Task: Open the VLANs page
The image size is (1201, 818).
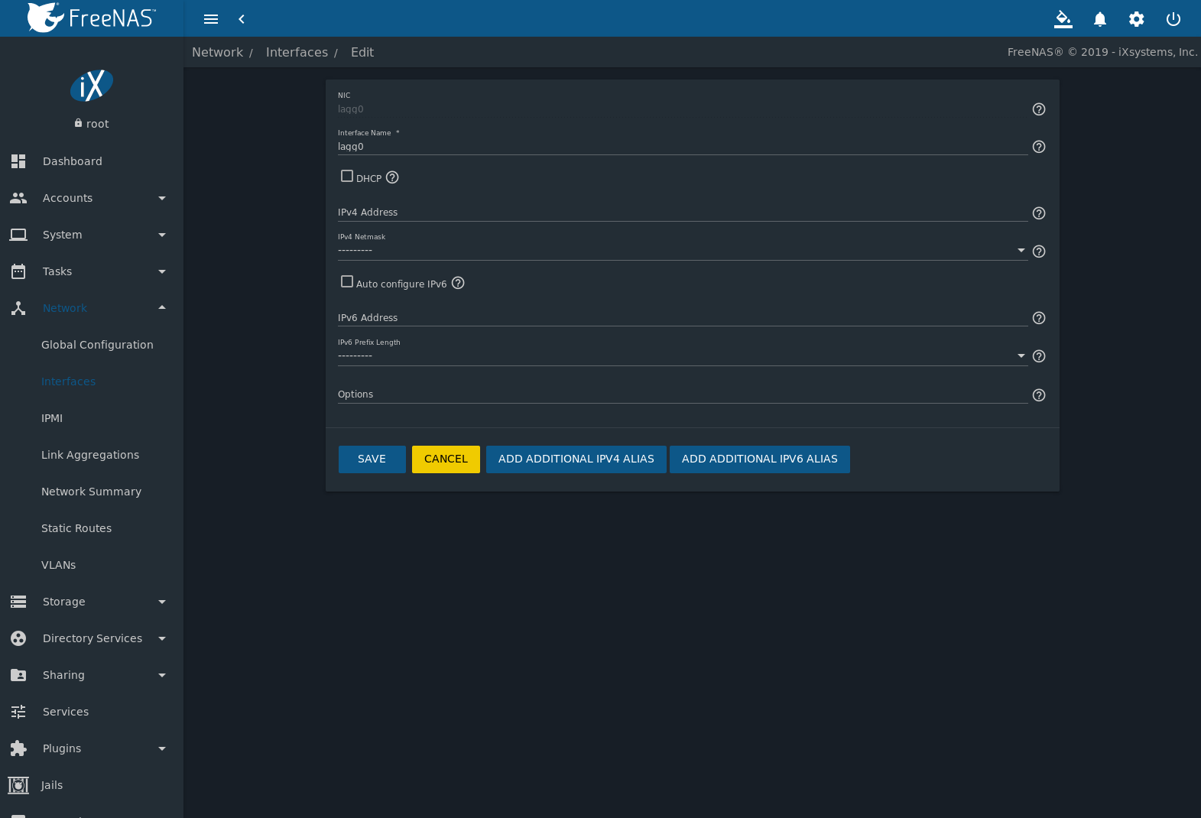Action: [58, 565]
